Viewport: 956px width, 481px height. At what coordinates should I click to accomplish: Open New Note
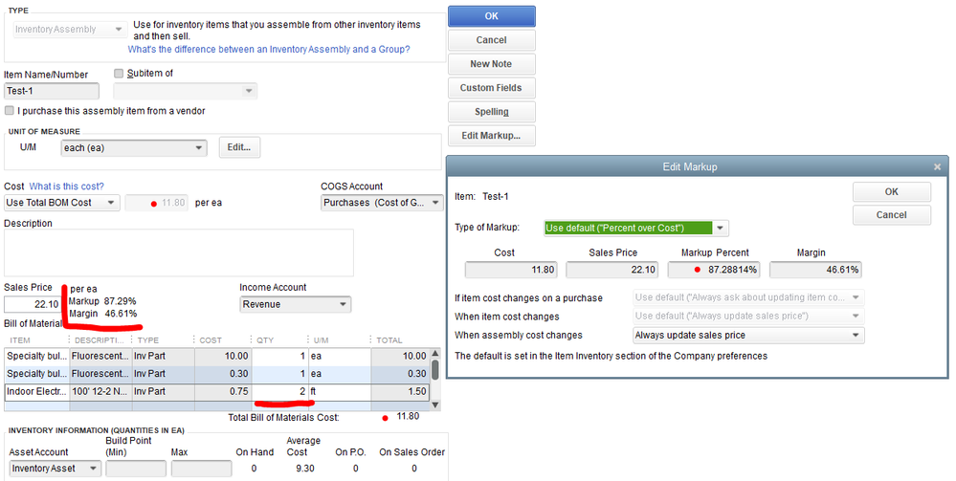point(492,64)
